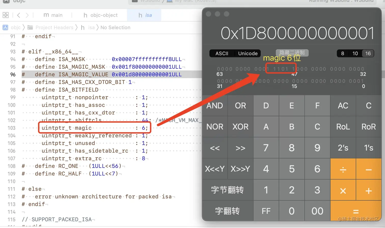The width and height of the screenshot is (385, 228).
Task: Select base 16 hexadecimal mode
Action: pos(368,53)
